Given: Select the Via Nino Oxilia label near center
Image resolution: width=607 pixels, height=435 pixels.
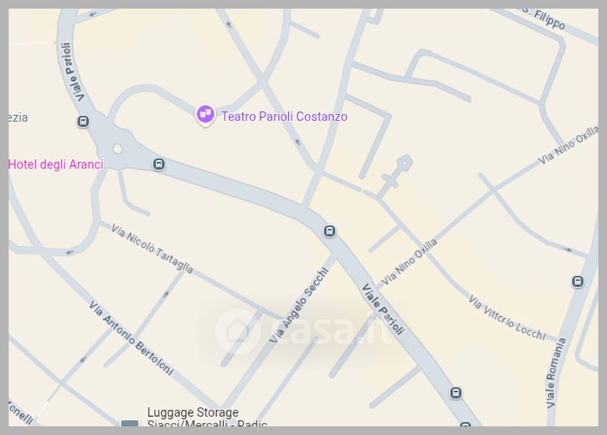Looking at the screenshot, I should tap(409, 261).
